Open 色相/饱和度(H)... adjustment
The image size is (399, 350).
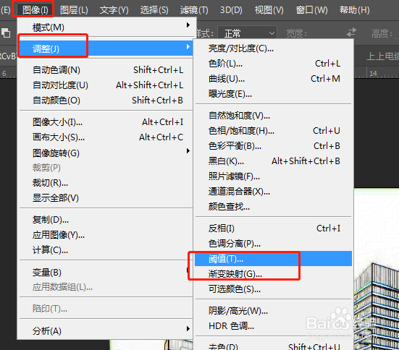click(274, 131)
